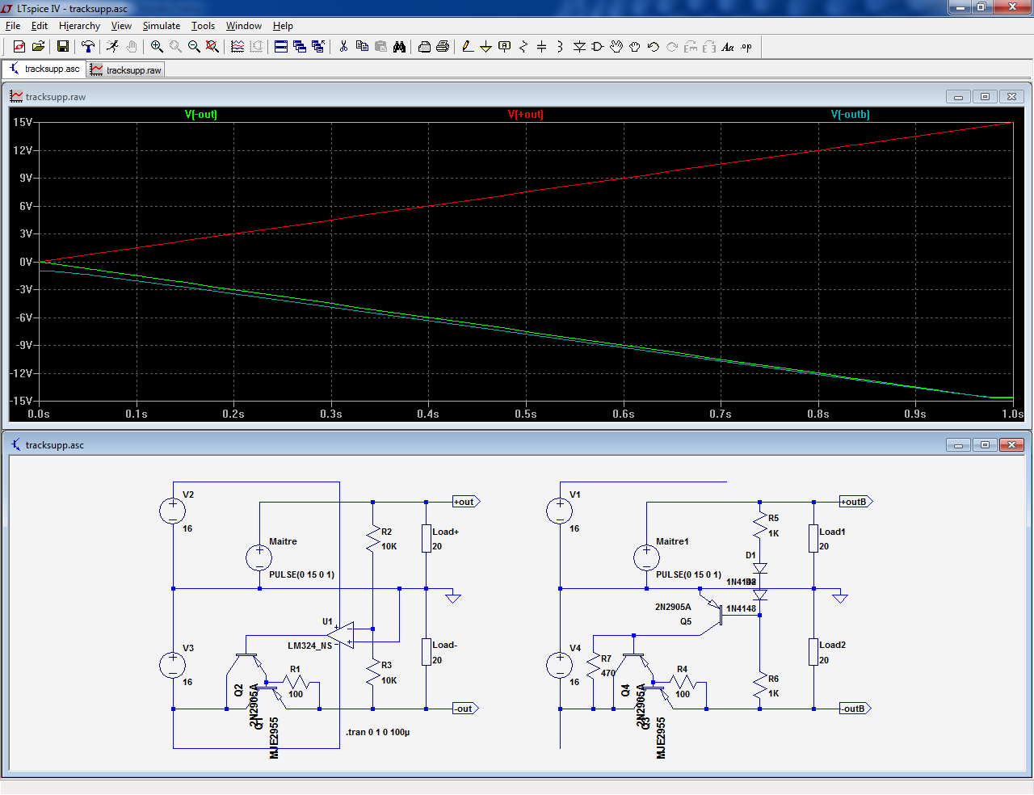Viewport: 1034px width, 795px height.
Task: Open the Hierarchy menu
Action: 79,26
